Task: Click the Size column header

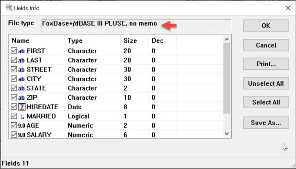Action: (x=135, y=41)
